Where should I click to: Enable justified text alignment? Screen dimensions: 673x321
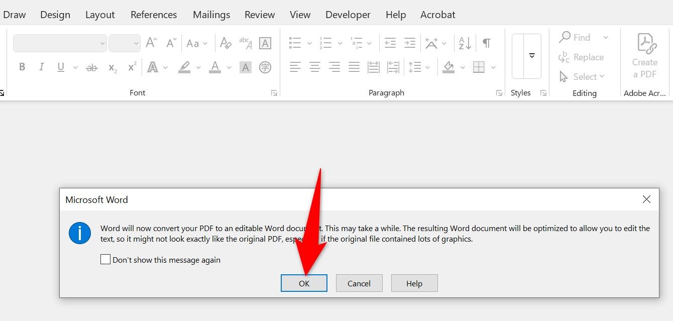click(x=354, y=67)
